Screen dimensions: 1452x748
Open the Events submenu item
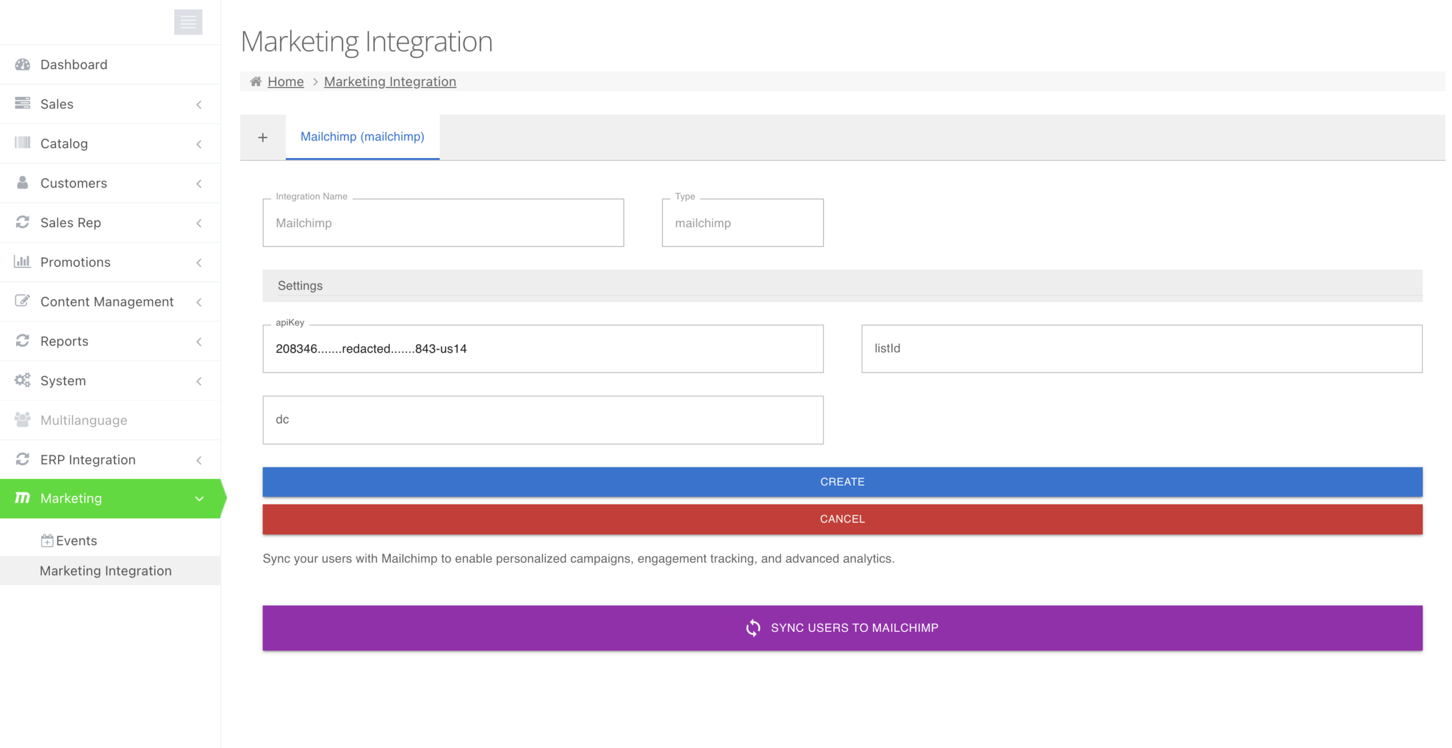(110, 541)
